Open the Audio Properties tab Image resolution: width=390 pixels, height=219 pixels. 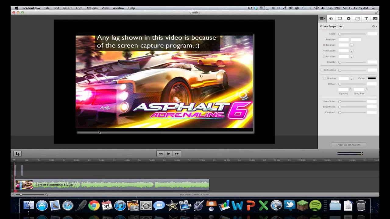[331, 19]
